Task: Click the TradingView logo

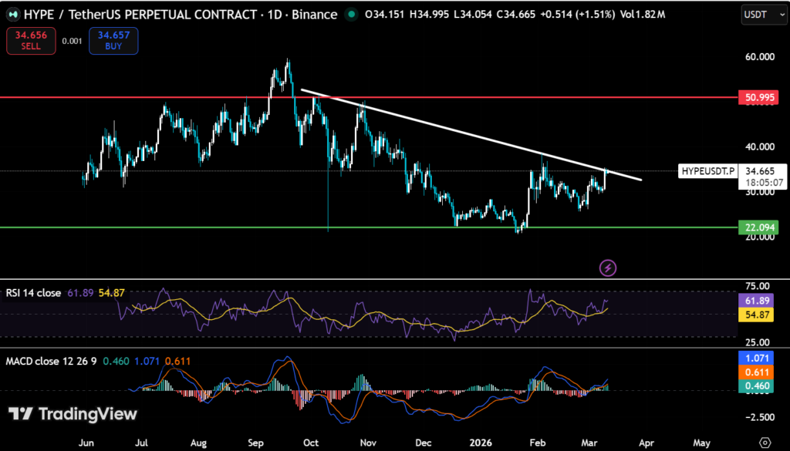Action: point(73,414)
